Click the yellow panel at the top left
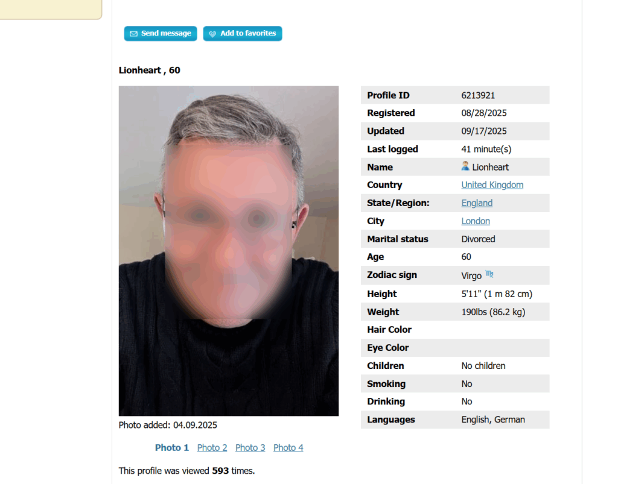Screen dimensions: 618x484 click(x=48, y=8)
